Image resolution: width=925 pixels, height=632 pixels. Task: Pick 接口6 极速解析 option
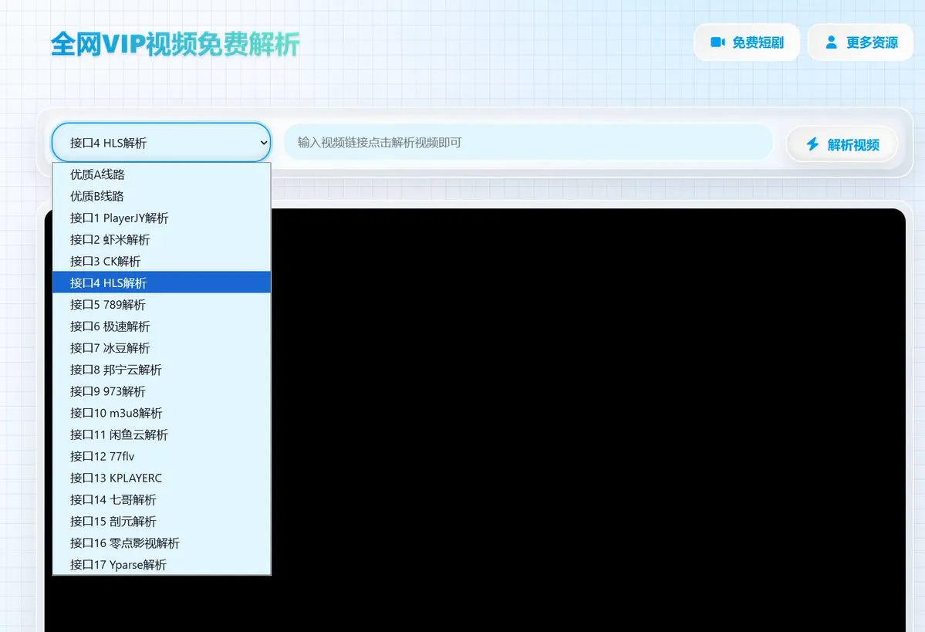pos(162,326)
